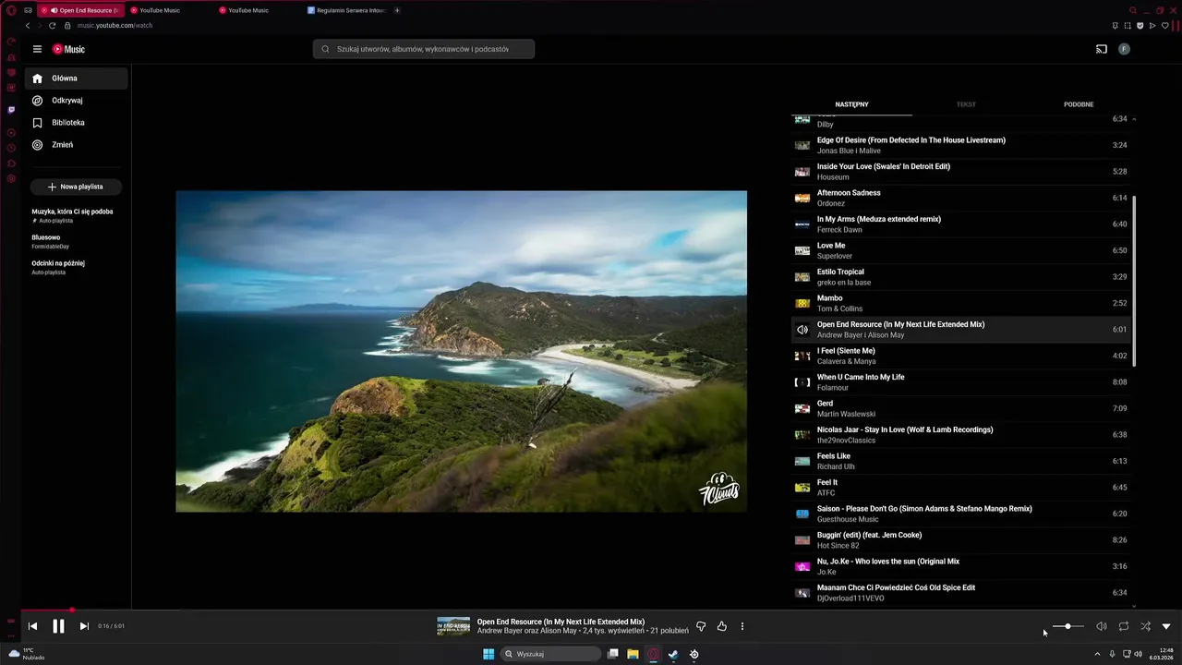Viewport: 1182px width, 665px height.
Task: Click the address bar URL
Action: [115, 26]
